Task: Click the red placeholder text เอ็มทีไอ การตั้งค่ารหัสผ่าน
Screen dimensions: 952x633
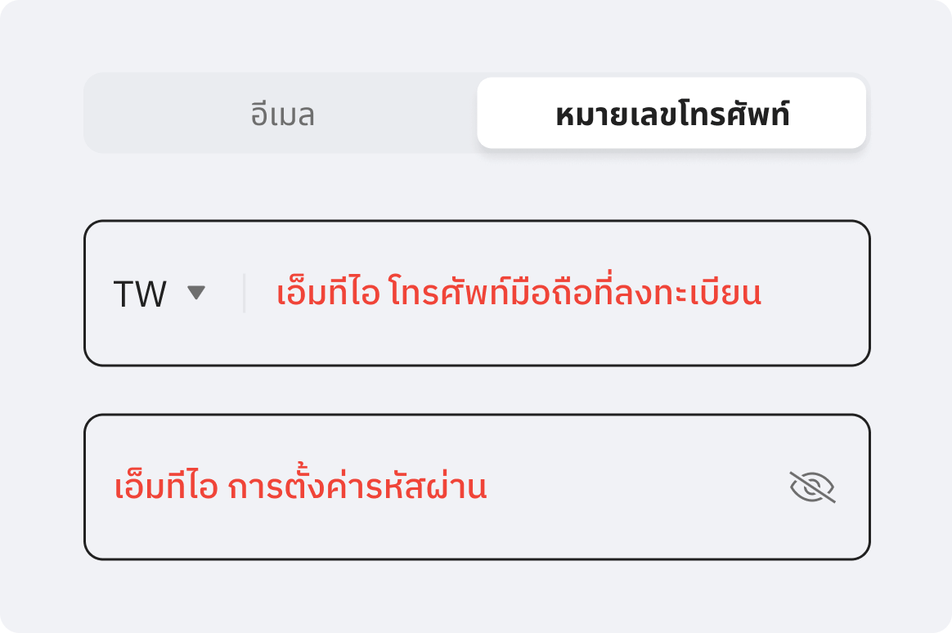Action: click(x=300, y=486)
